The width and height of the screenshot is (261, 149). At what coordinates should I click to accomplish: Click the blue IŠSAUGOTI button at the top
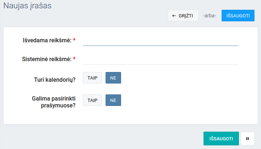coord(238,16)
